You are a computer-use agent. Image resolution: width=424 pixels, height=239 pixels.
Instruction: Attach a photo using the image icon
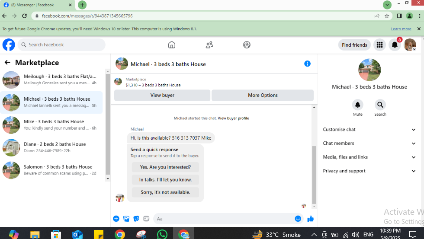tap(126, 219)
